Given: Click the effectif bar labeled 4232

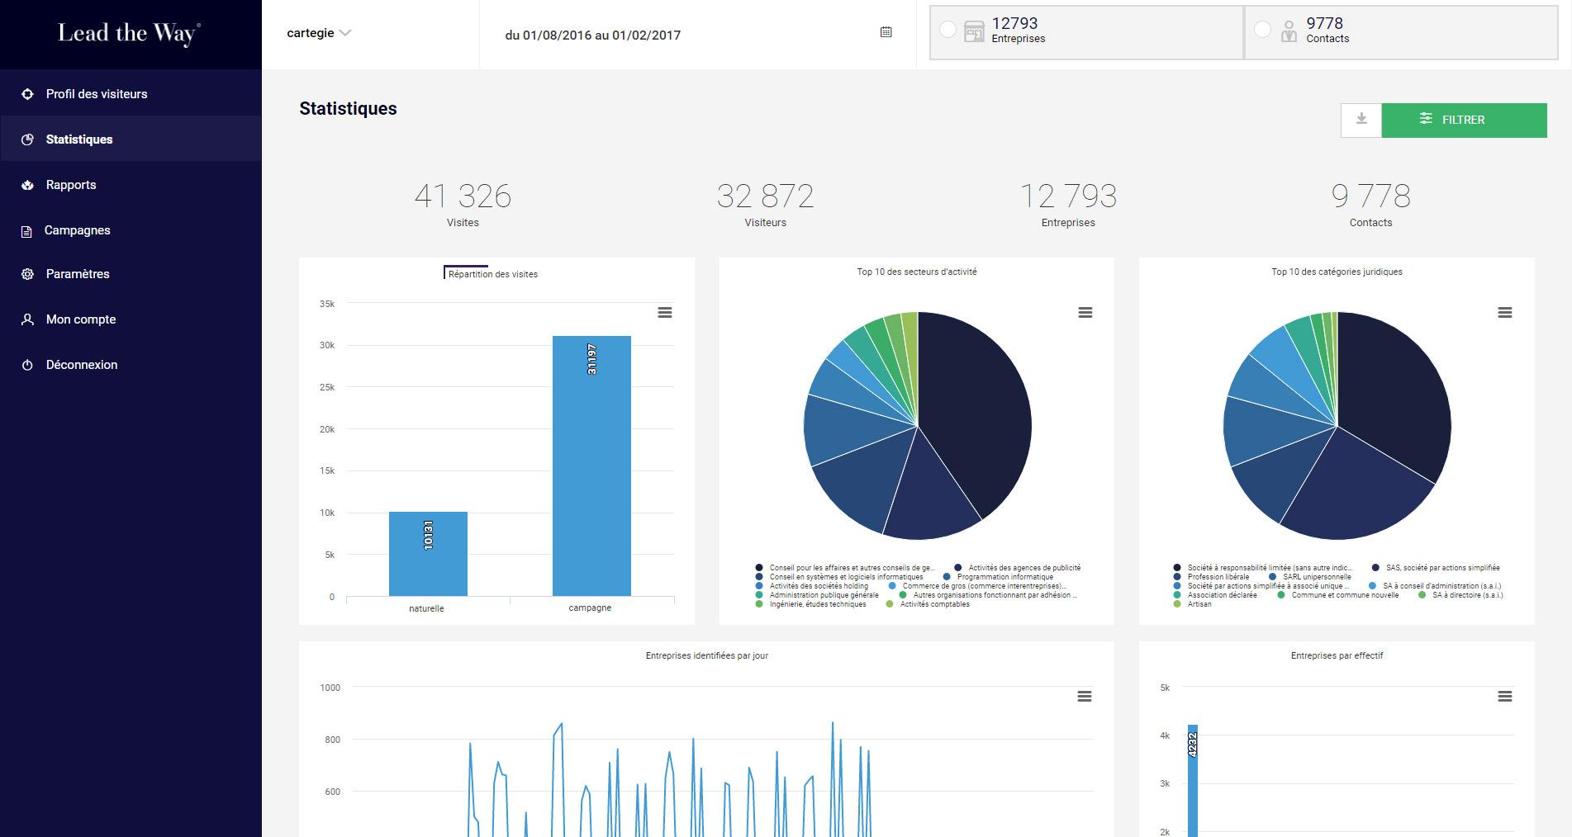Looking at the screenshot, I should 1193,781.
